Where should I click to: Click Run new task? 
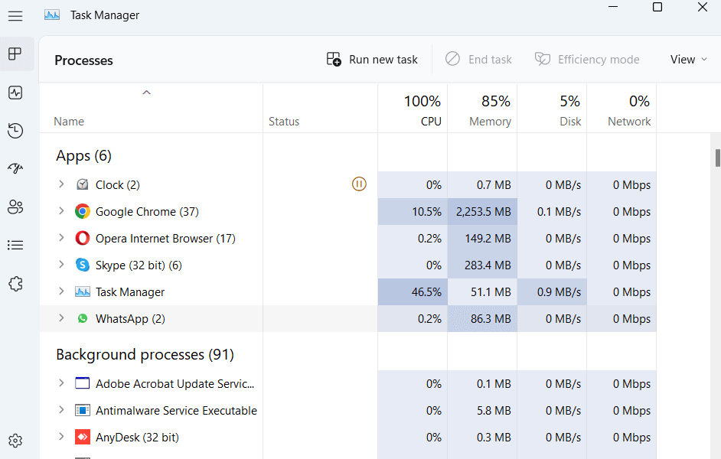tap(372, 59)
